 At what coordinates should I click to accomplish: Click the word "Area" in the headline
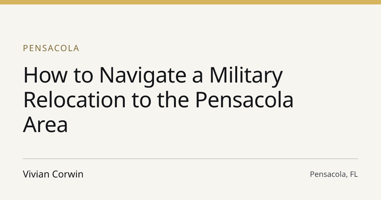coord(45,124)
